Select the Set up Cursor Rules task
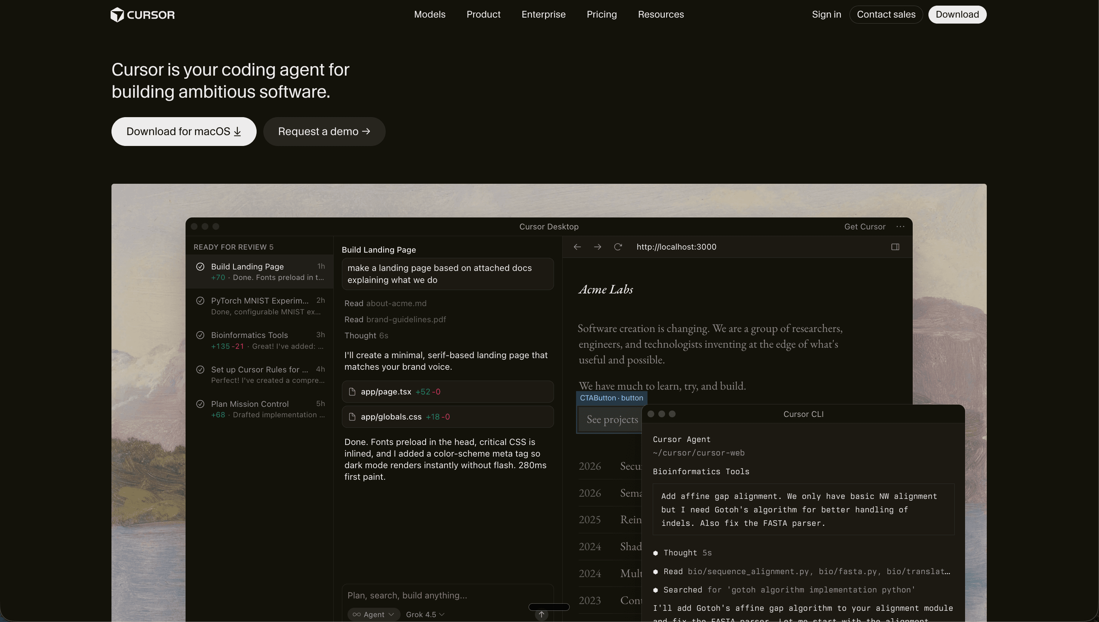1099x622 pixels. coord(260,375)
